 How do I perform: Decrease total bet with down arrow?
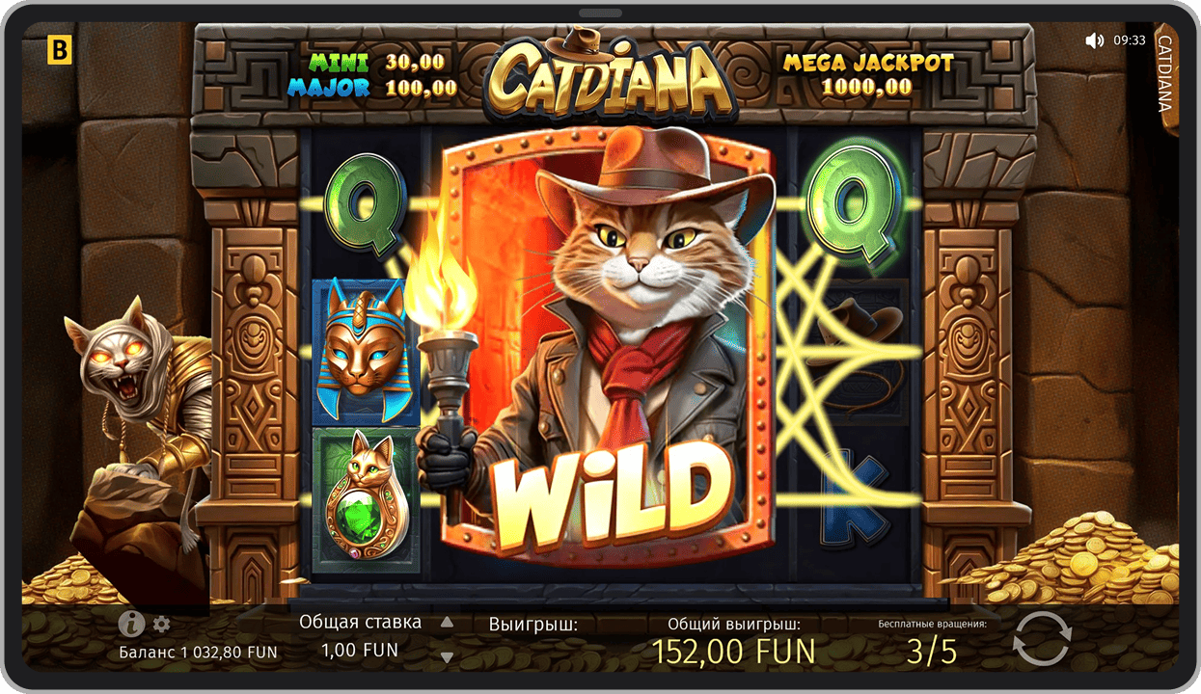tap(447, 656)
